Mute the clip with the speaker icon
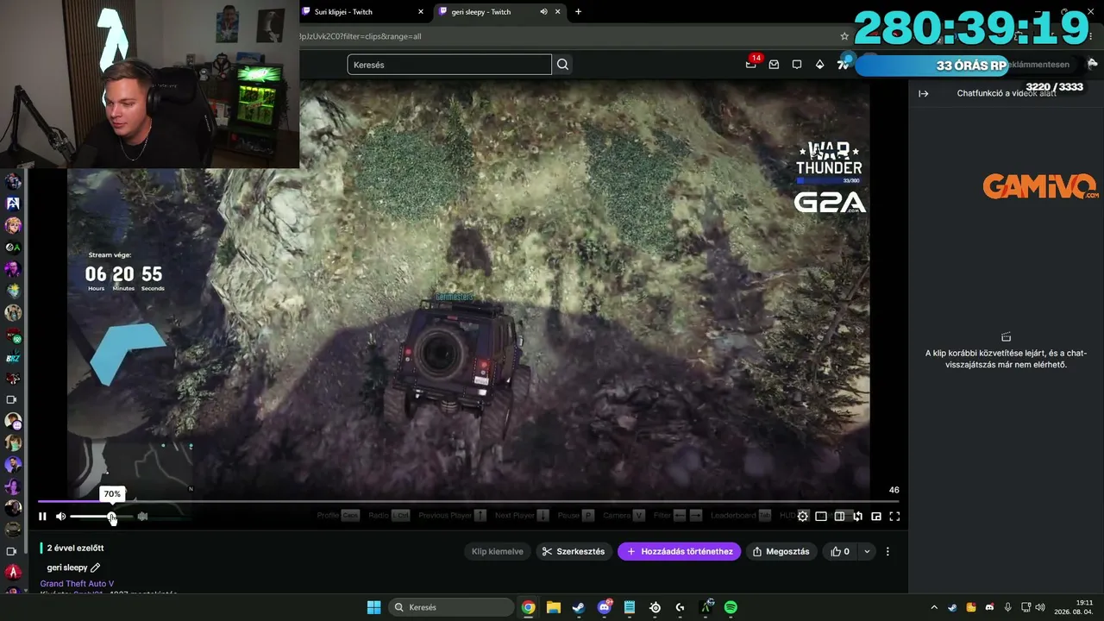The width and height of the screenshot is (1104, 621). pos(60,517)
